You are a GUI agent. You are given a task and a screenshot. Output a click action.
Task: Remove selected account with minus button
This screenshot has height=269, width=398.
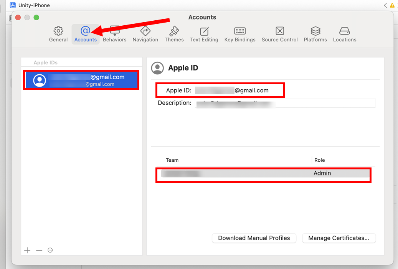point(39,250)
